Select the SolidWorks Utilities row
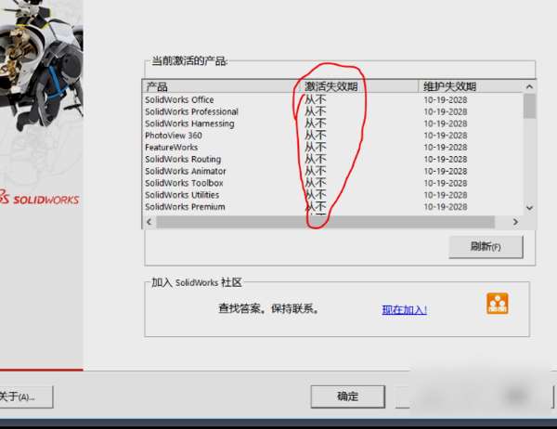Screen dimensions: 557x429 pyautogui.click(x=333, y=195)
